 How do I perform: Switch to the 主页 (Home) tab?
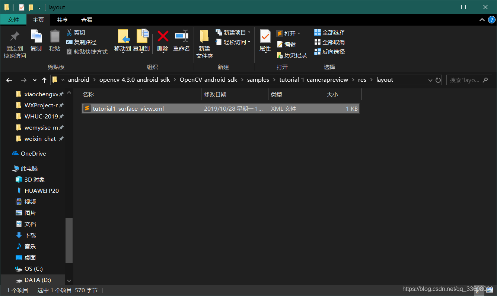click(38, 20)
